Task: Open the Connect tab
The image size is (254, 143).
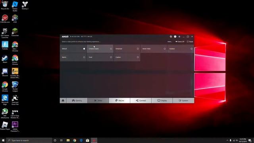Action: point(141,100)
